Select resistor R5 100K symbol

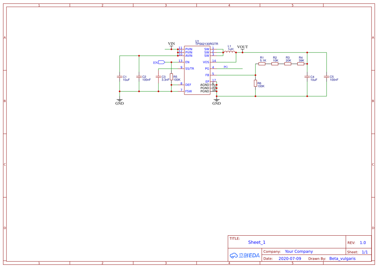(171, 77)
